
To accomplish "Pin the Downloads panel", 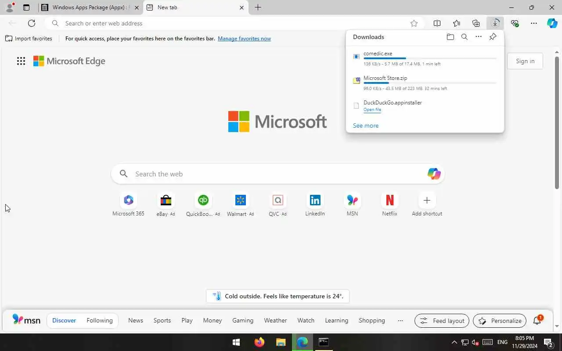I will [493, 37].
